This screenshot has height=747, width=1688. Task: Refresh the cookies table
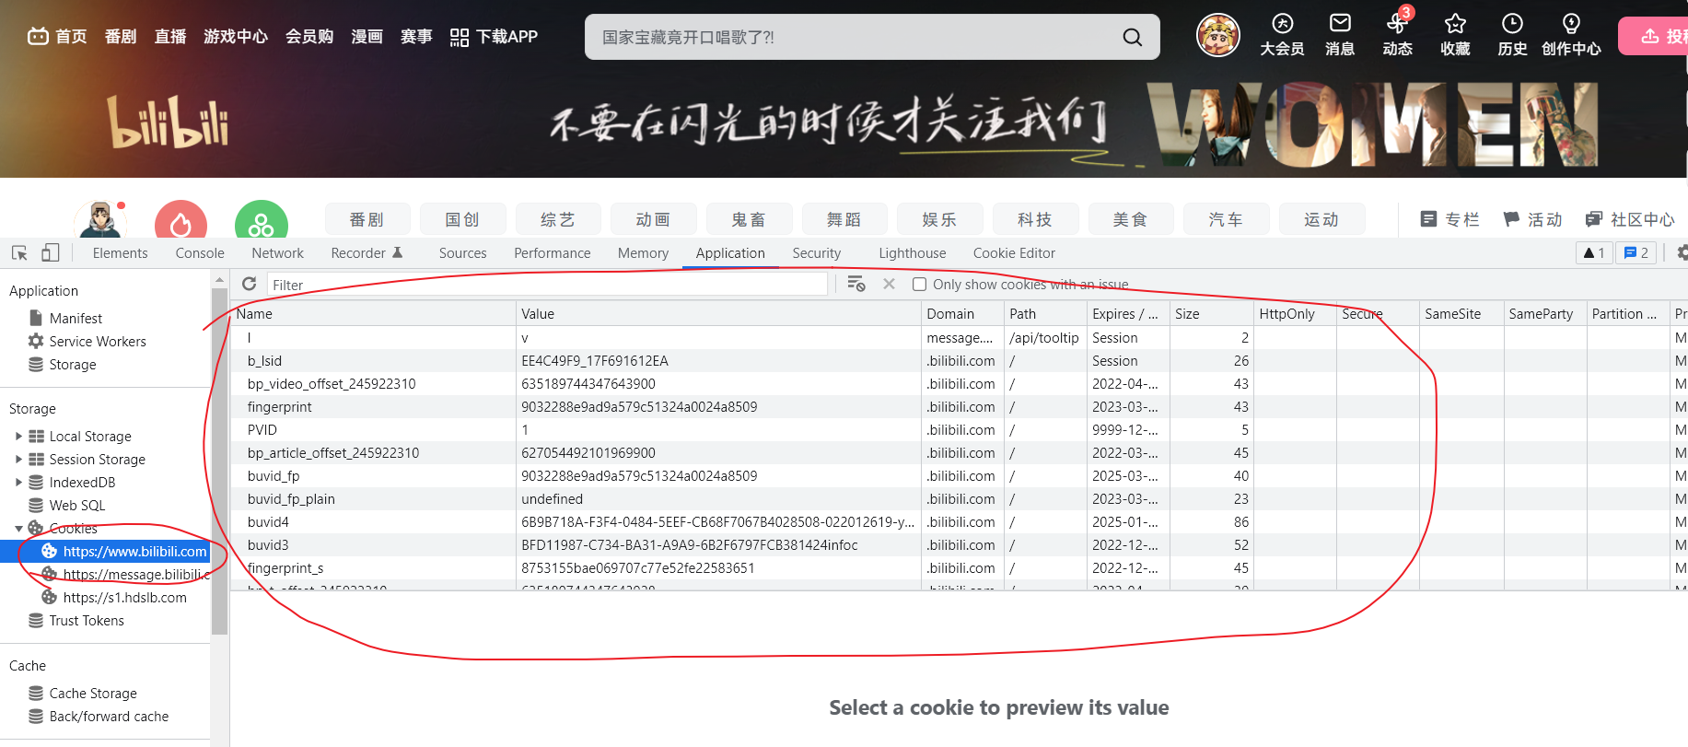click(249, 284)
